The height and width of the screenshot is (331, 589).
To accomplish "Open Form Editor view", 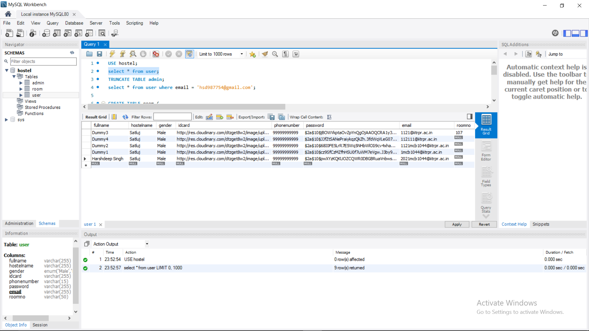I will pyautogui.click(x=486, y=151).
